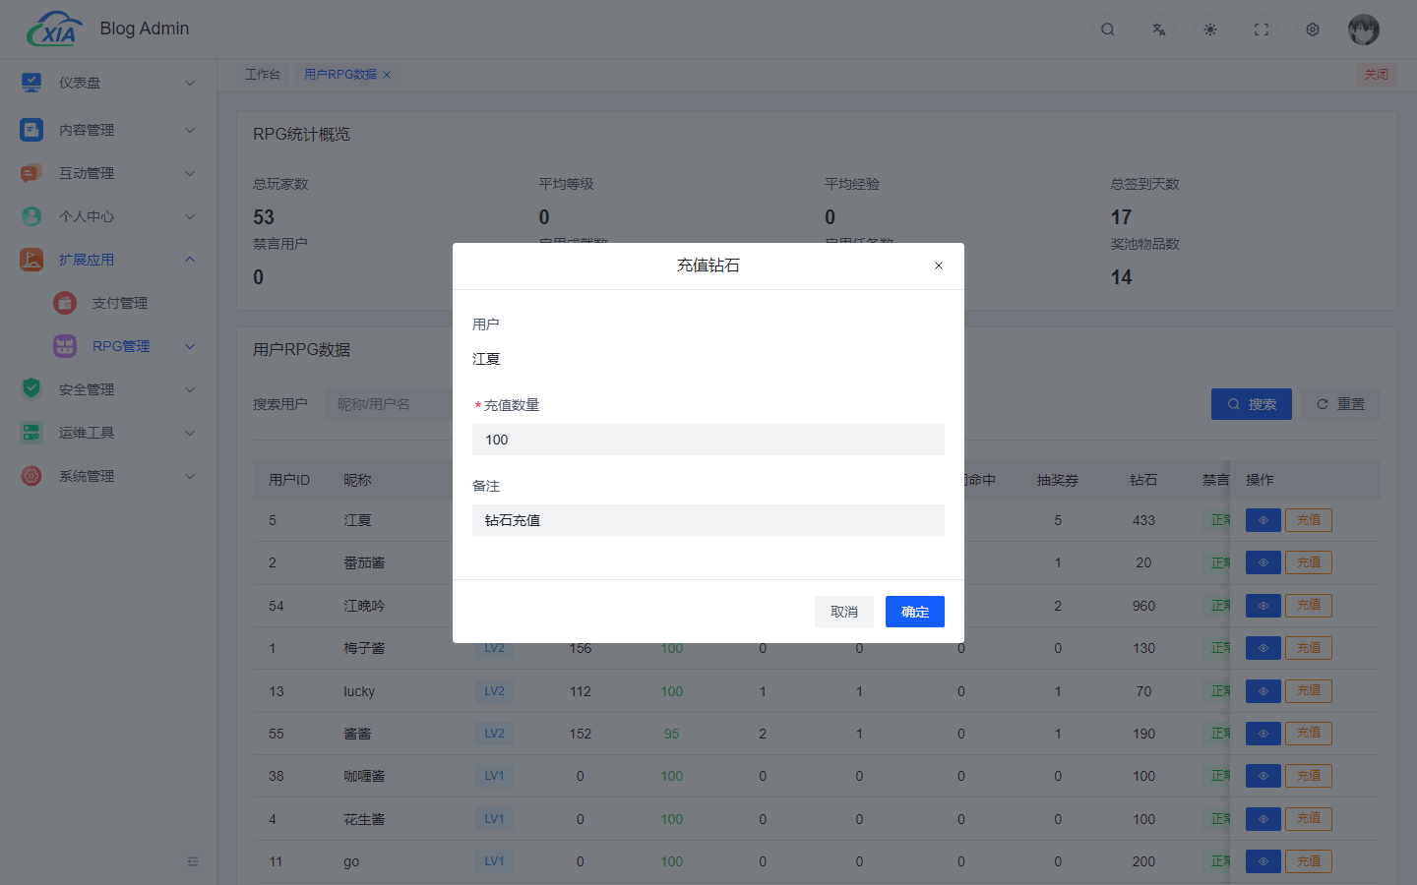
Task: Expand the 运维工具 menu chevron
Action: click(190, 433)
